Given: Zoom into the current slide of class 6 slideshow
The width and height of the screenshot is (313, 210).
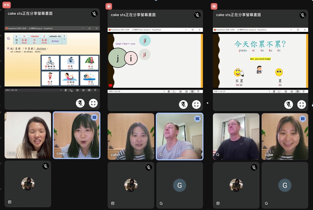Looking at the screenshot, I should coord(180,91).
